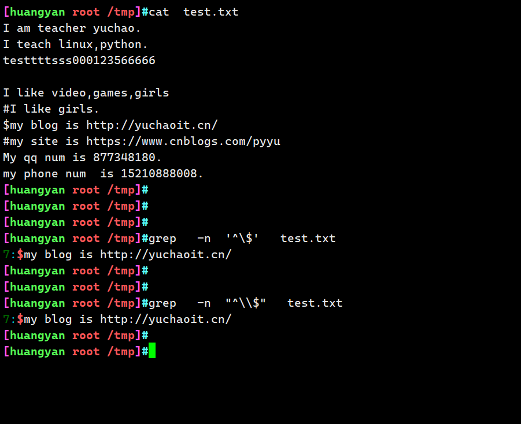Click the green line number 7 of first grep output
Viewport: 521px width, 424px height.
pos(6,255)
